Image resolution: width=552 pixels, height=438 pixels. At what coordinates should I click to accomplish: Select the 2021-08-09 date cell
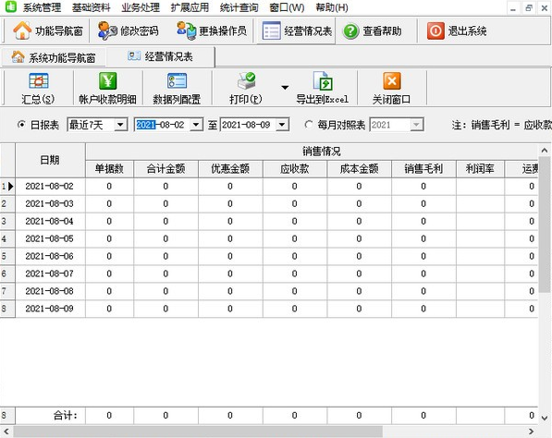point(50,309)
